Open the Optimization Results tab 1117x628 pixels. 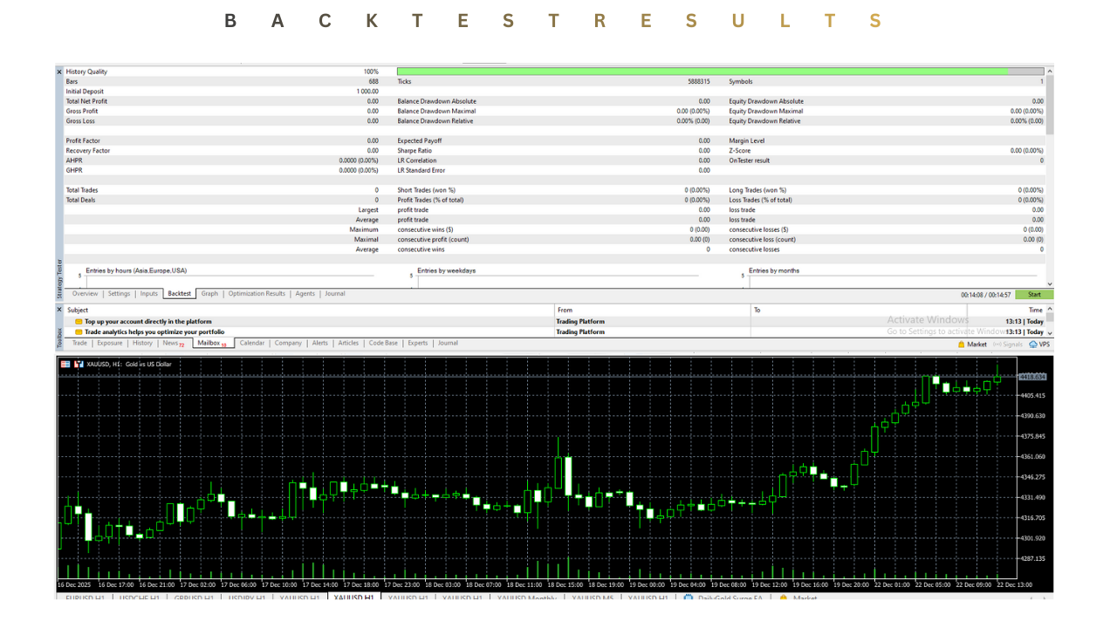257,294
